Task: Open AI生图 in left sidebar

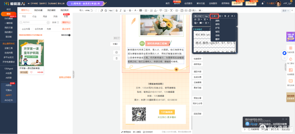Action: click(9, 73)
